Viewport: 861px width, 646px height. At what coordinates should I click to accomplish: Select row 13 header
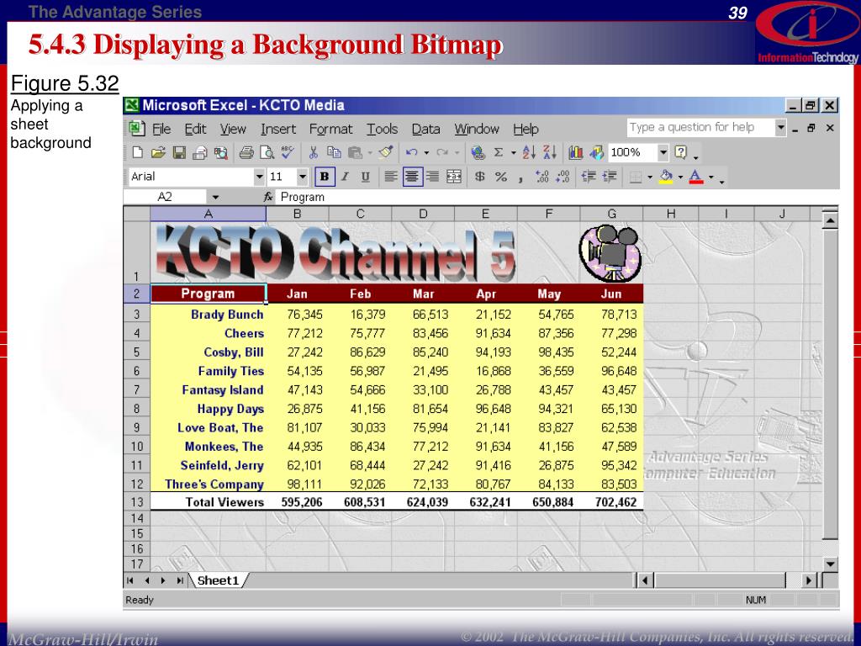pyautogui.click(x=137, y=501)
